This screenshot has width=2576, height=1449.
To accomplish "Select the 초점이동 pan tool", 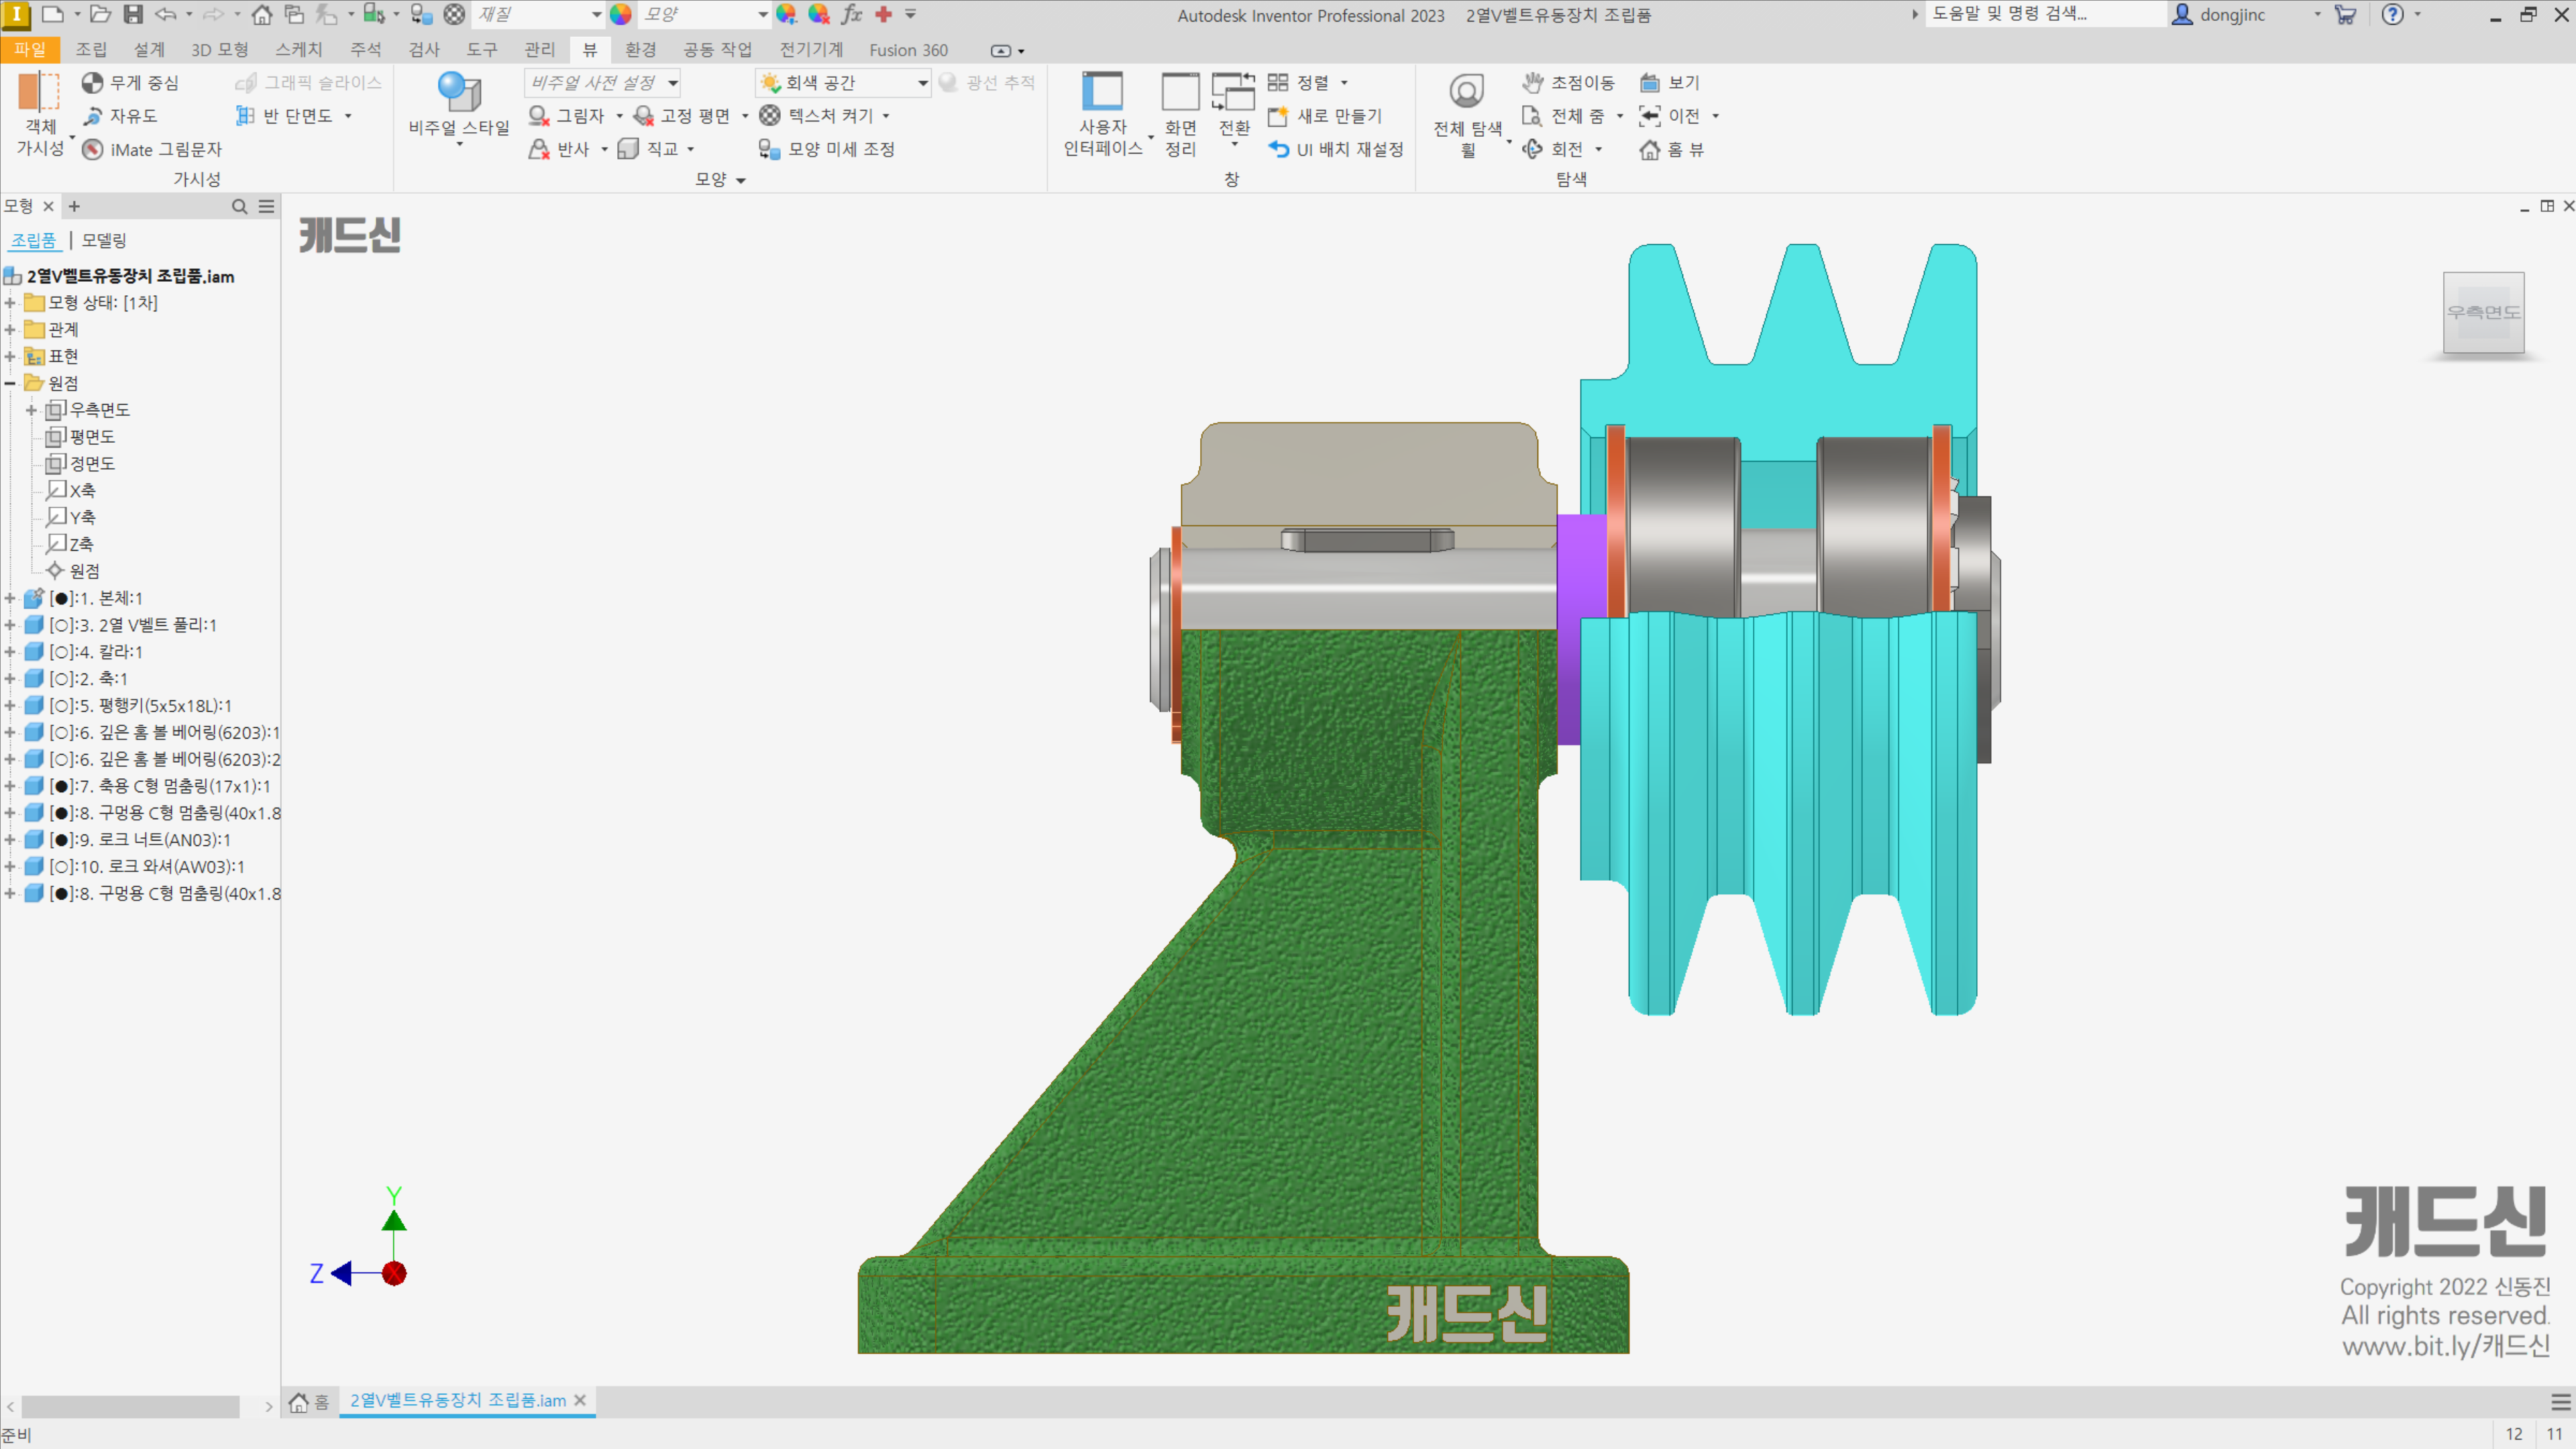I will pyautogui.click(x=1568, y=83).
